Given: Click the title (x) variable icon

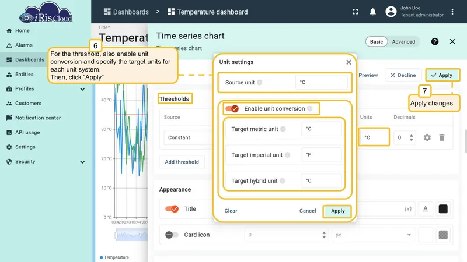Looking at the screenshot, I should [407, 209].
